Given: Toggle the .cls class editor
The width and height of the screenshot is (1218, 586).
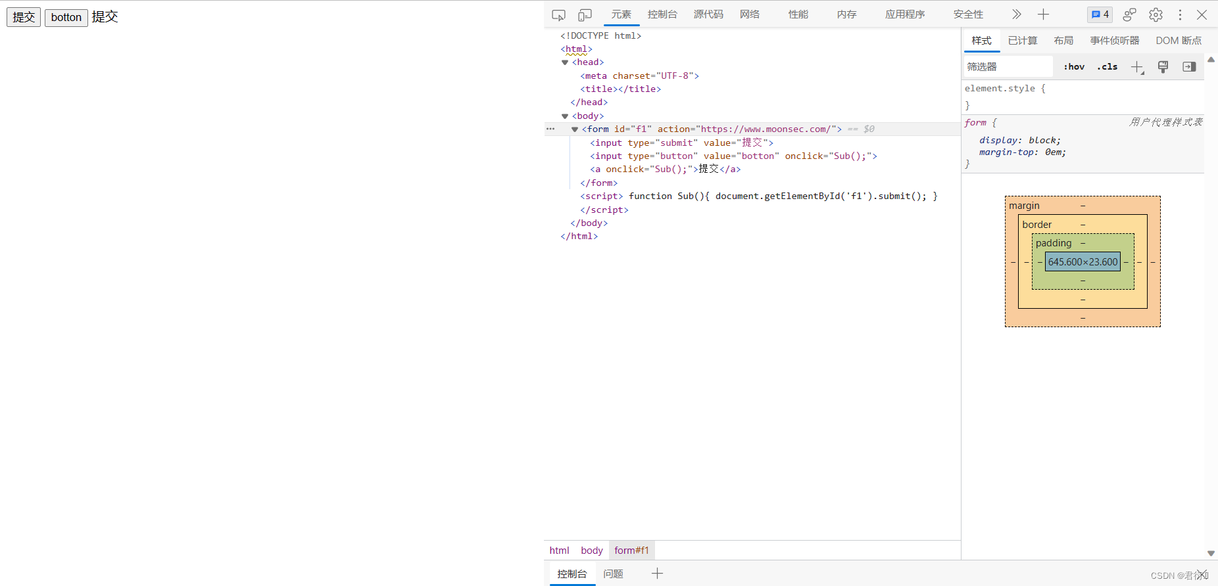Looking at the screenshot, I should [x=1108, y=66].
